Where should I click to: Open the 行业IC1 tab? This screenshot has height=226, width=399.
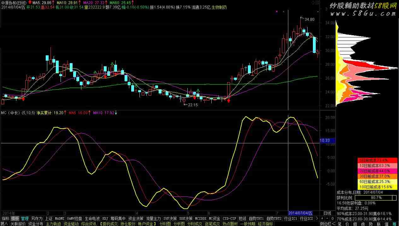click(290, 218)
